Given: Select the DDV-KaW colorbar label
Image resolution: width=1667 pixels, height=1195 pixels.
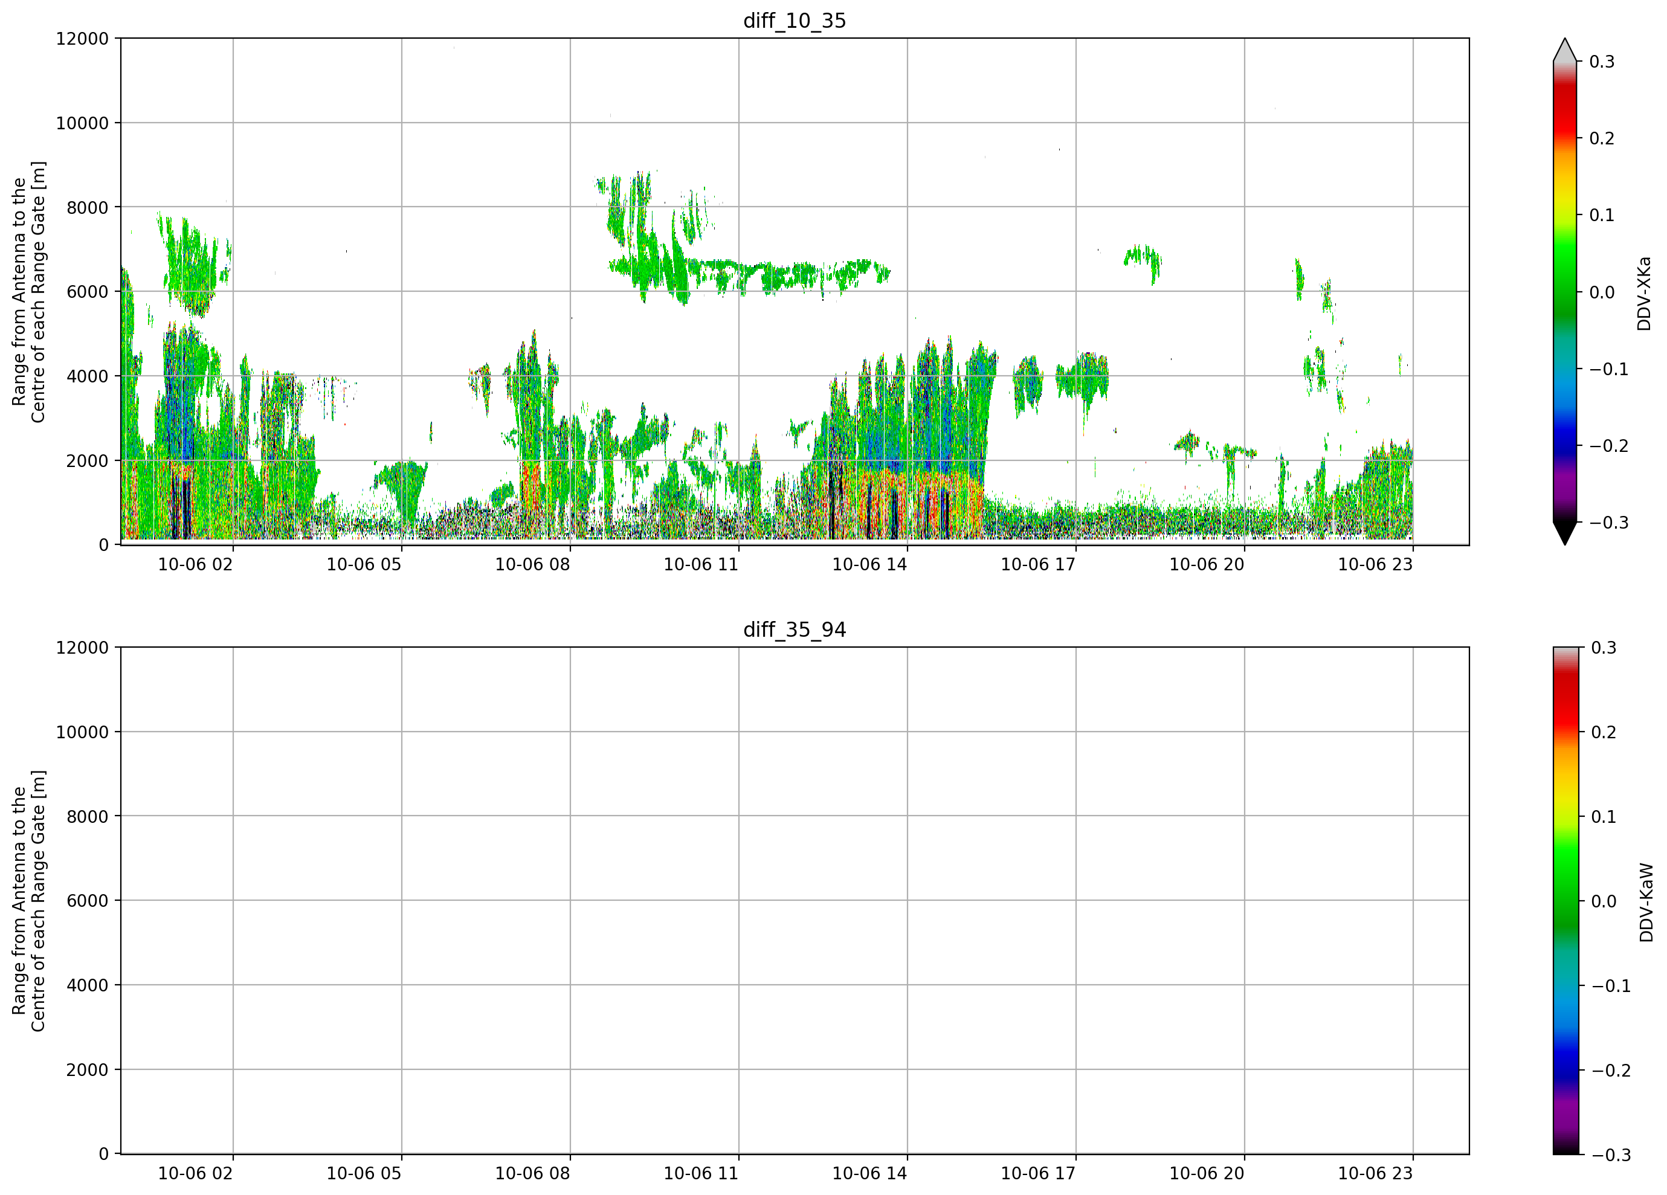Looking at the screenshot, I should coord(1646,903).
